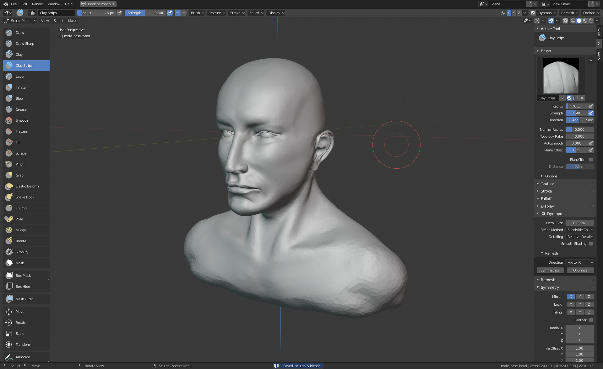Select the Inflate sculpt brush
Image resolution: width=603 pixels, height=369 pixels.
(x=21, y=87)
